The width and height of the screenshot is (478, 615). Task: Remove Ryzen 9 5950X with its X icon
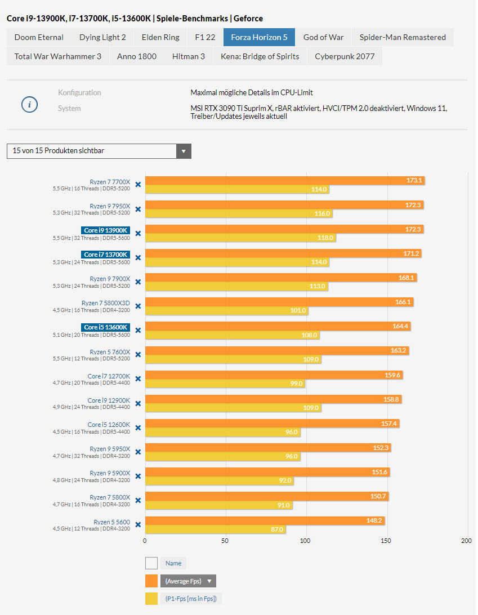coord(138,452)
